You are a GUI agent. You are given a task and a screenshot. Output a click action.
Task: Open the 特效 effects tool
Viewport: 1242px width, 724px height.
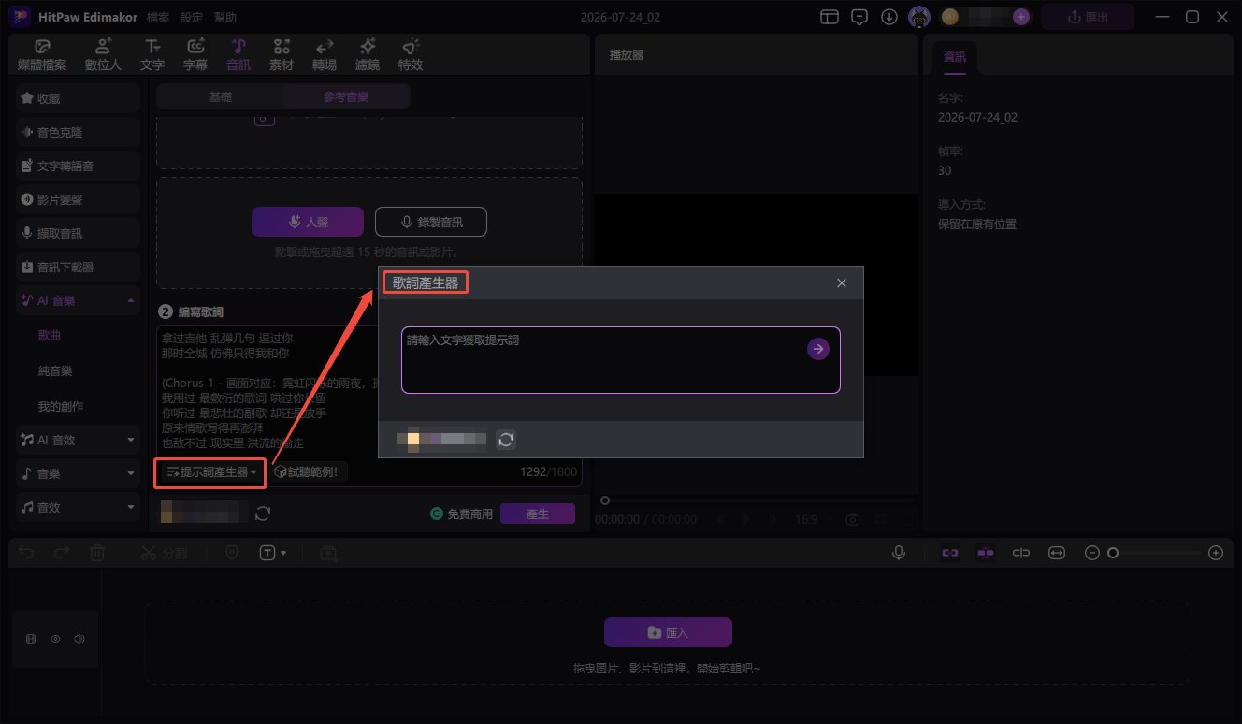411,55
